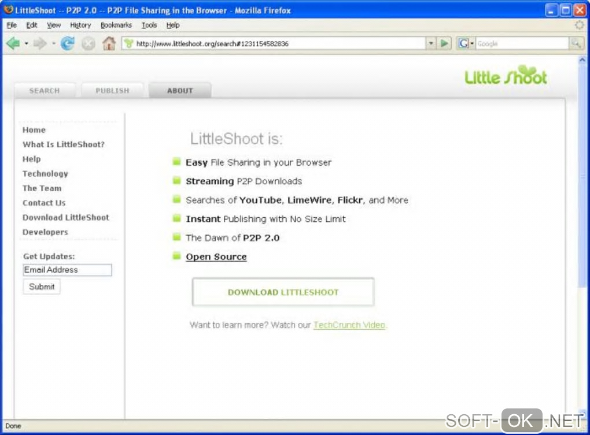Click the Email Address input field

coord(67,270)
